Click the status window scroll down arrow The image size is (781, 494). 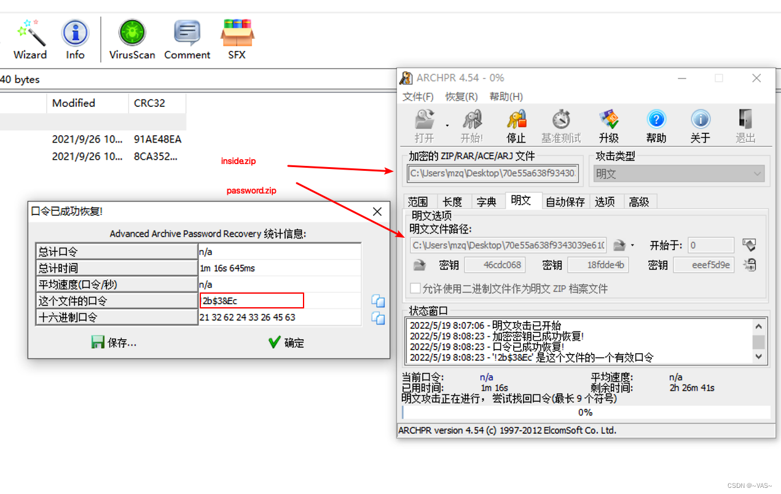(758, 356)
